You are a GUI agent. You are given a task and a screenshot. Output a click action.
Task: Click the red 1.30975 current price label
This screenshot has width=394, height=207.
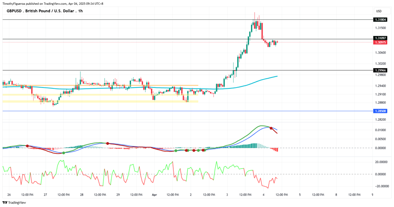pos(380,42)
